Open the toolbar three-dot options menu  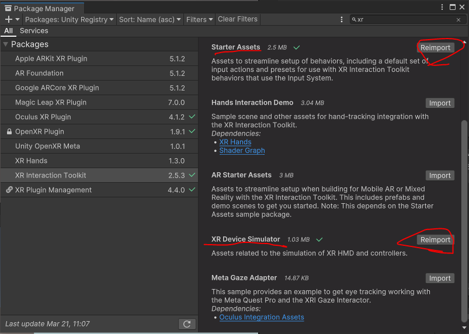point(342,19)
